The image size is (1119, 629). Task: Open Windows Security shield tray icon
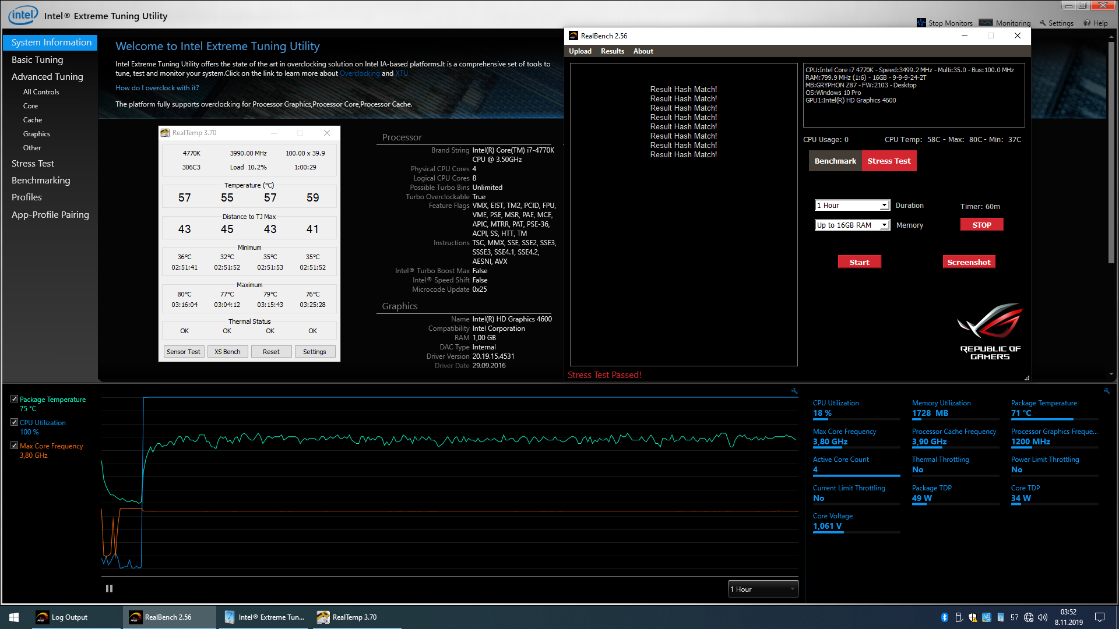coord(973,617)
